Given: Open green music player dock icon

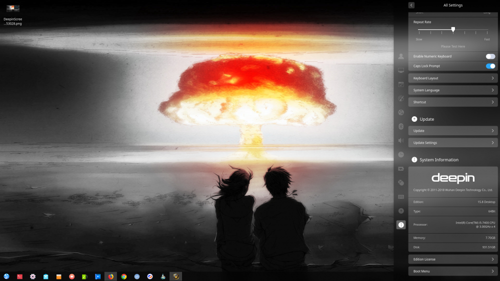Looking at the screenshot, I should (x=85, y=276).
